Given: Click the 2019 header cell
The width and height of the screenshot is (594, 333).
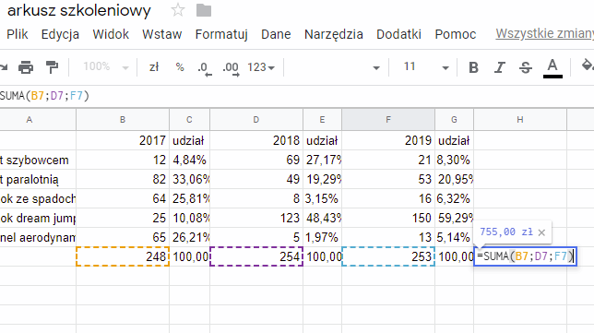Looking at the screenshot, I should (x=388, y=140).
